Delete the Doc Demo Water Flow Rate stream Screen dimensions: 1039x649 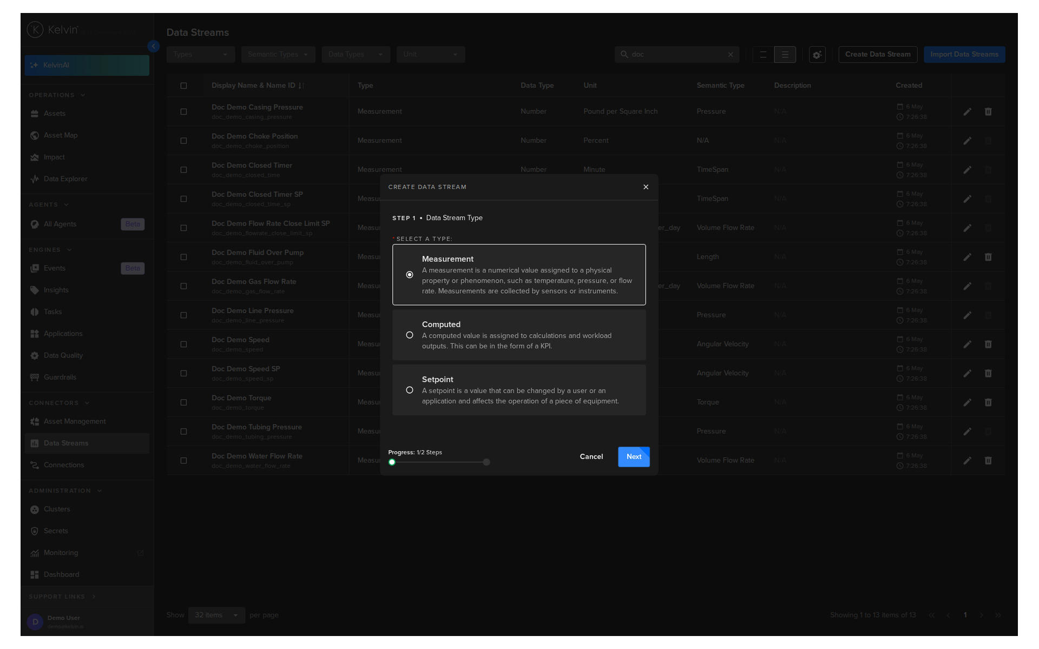[x=988, y=461]
